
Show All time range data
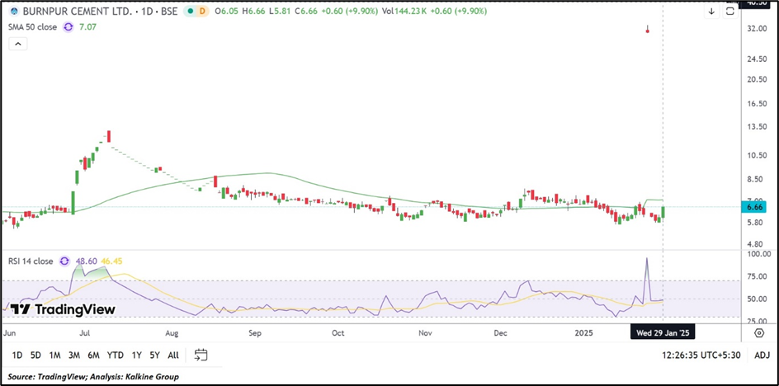pos(172,355)
